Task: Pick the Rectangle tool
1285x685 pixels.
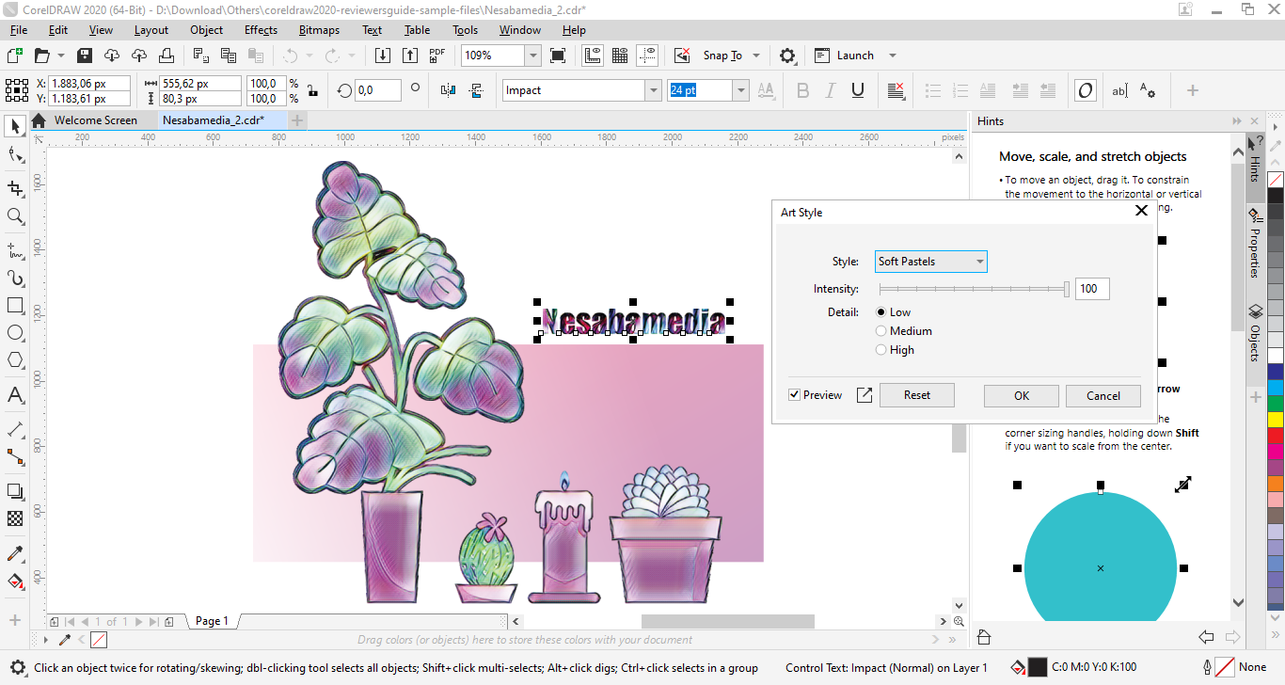Action: [15, 306]
